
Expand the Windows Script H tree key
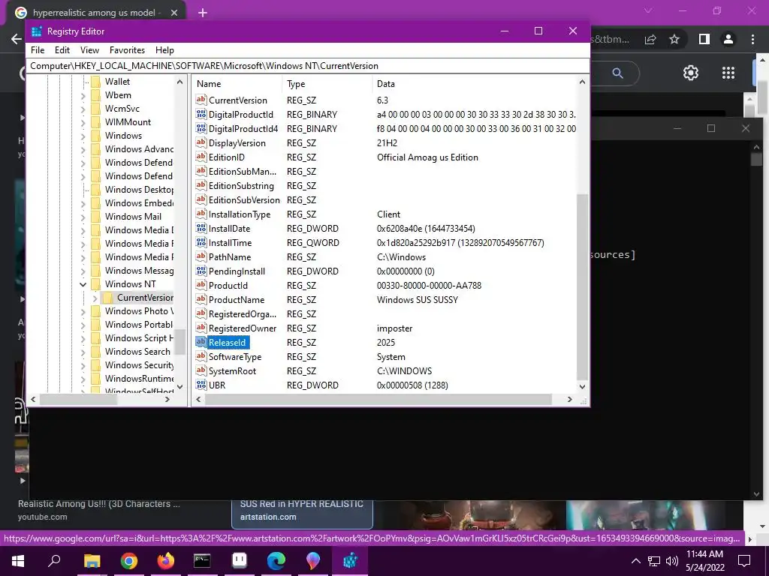(x=83, y=338)
